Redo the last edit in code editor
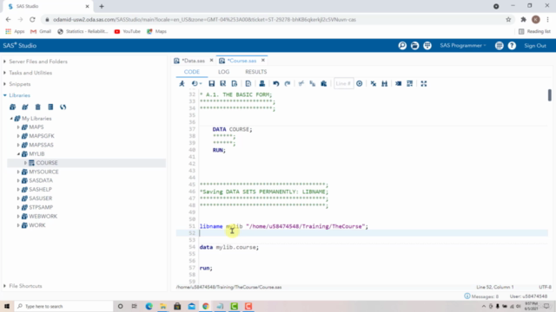 (288, 83)
